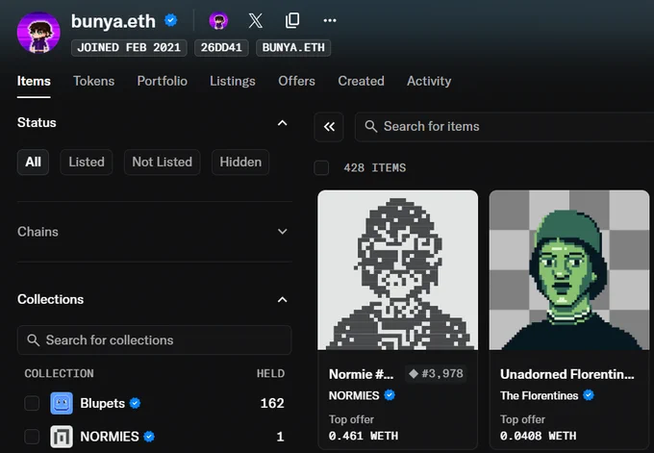Click the 26DD41 address tag

pyautogui.click(x=221, y=47)
